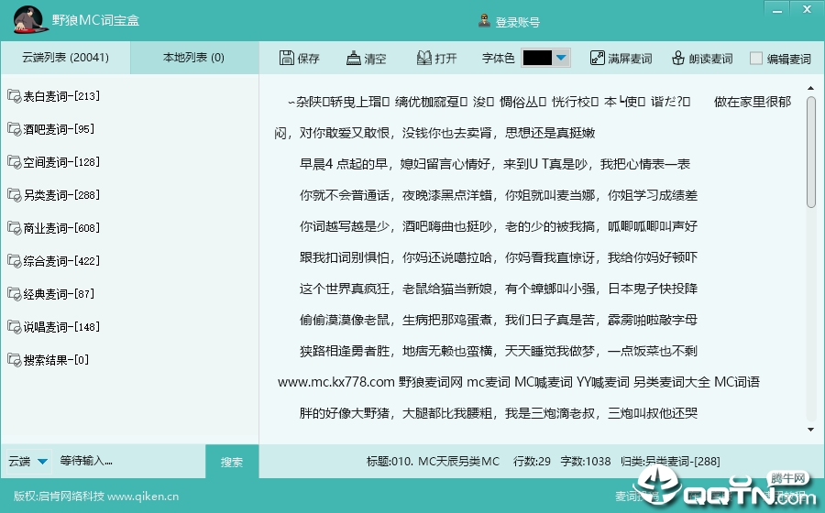
Task: Enable the 编辑麦词 checkbox
Action: pos(755,59)
